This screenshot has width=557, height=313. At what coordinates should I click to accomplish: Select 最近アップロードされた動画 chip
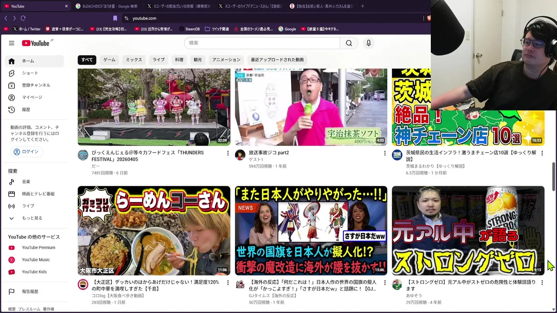coord(277,60)
